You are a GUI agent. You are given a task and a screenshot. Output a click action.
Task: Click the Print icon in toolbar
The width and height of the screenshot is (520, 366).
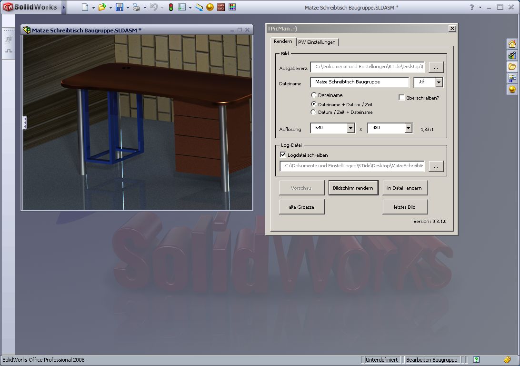click(136, 7)
